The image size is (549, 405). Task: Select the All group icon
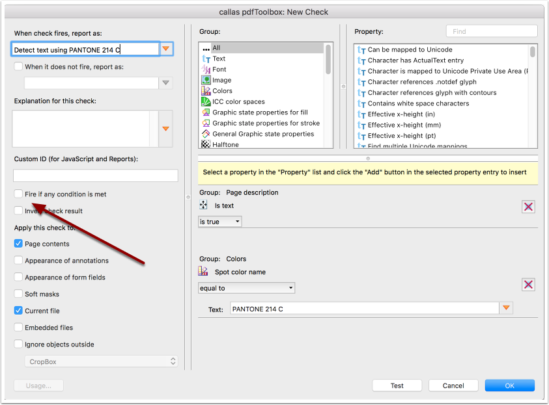point(206,49)
